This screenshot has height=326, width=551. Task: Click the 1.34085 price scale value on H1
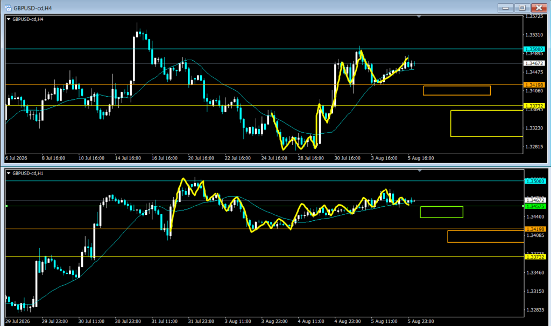point(535,235)
